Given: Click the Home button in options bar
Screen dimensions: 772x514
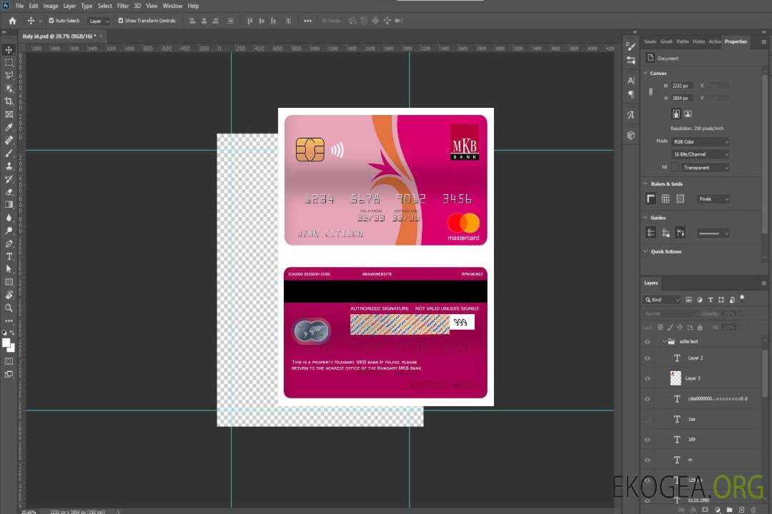Looking at the screenshot, I should [x=12, y=21].
